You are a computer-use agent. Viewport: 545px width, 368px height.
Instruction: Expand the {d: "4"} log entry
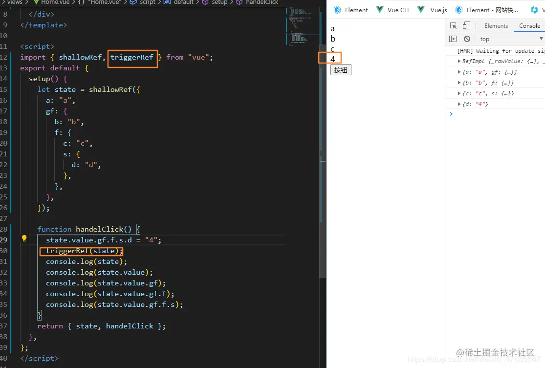[x=459, y=104]
